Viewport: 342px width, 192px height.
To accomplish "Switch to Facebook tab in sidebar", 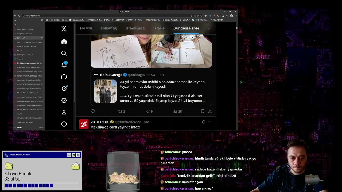I will coord(29,59).
